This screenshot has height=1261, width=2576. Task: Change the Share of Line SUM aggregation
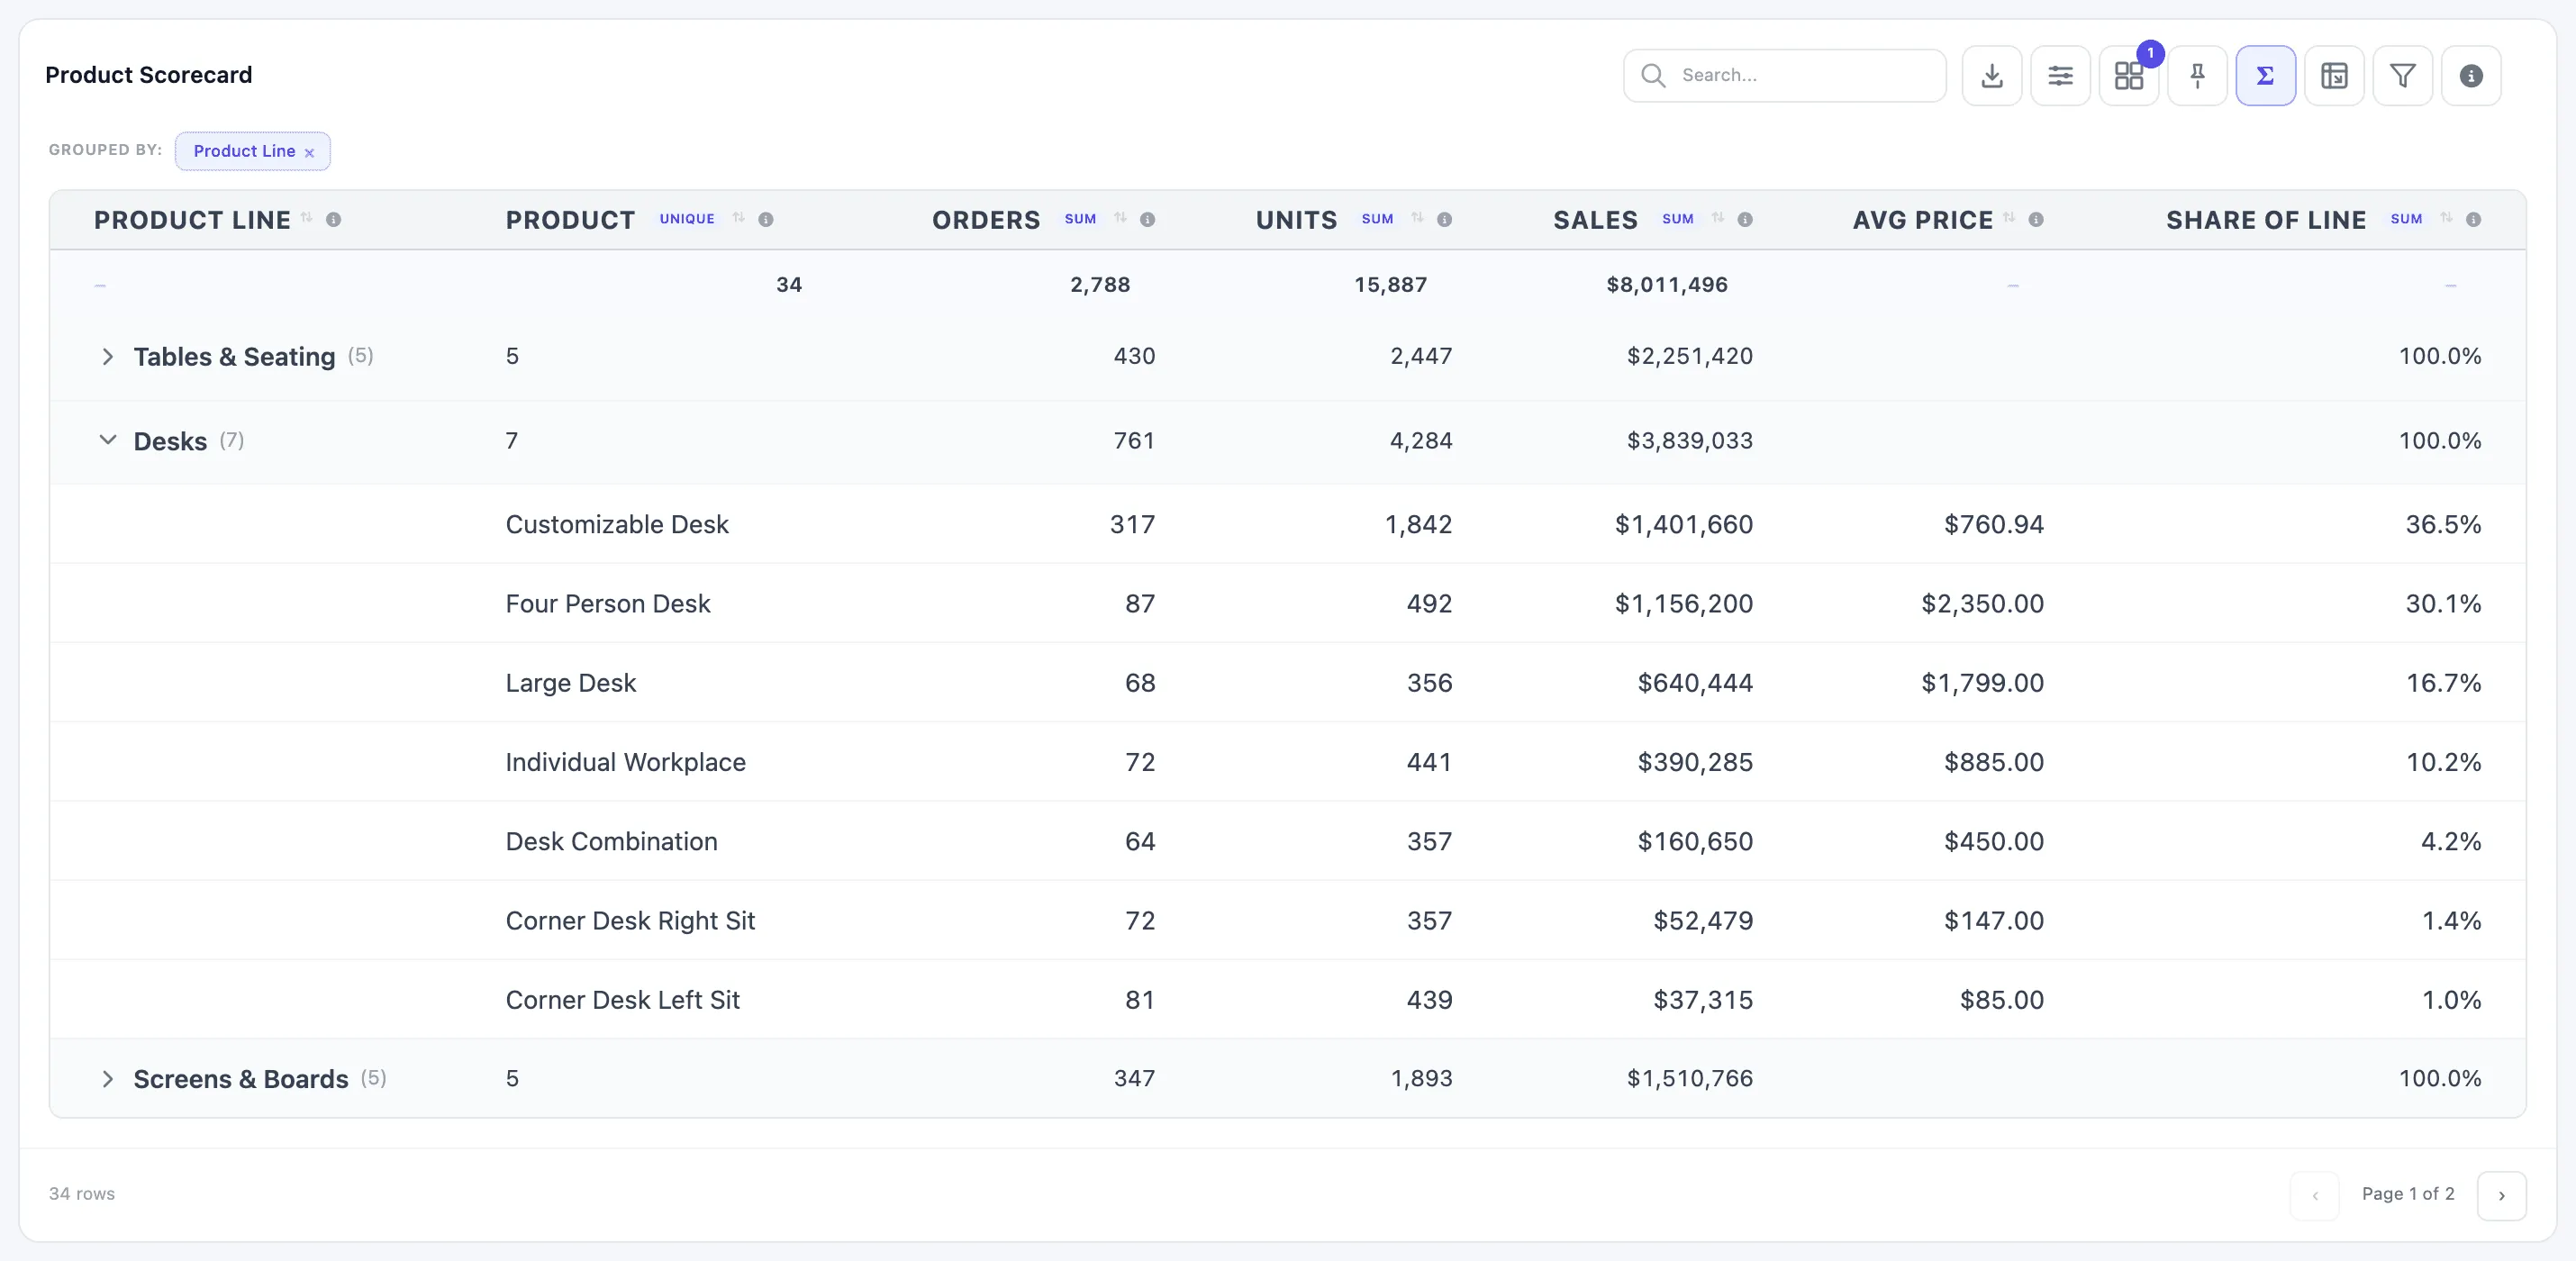tap(2406, 219)
